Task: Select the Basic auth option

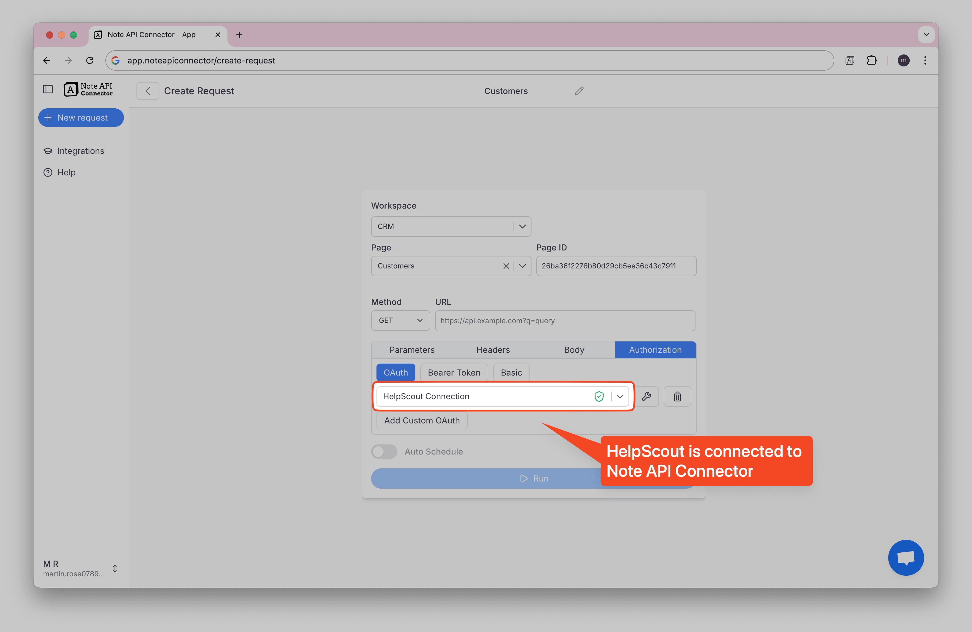Action: pos(511,372)
